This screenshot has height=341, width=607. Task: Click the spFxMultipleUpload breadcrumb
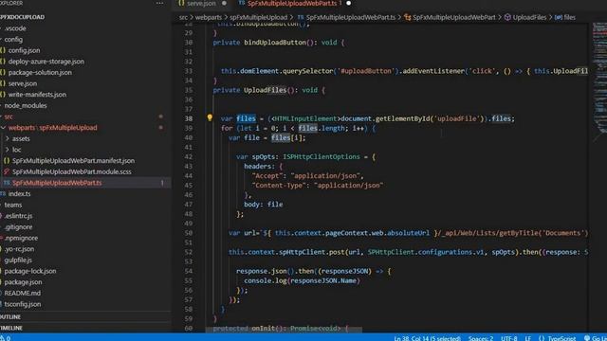coord(258,17)
